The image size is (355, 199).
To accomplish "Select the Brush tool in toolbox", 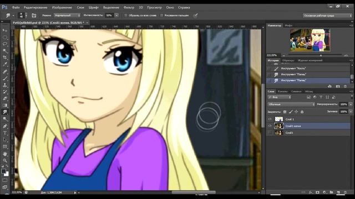I will [5, 78].
